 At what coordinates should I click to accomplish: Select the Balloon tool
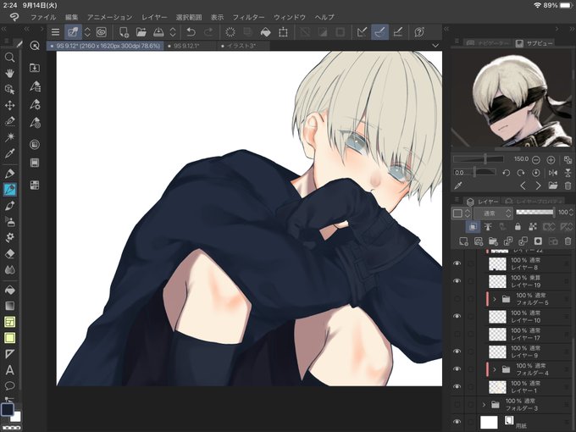tap(9, 385)
